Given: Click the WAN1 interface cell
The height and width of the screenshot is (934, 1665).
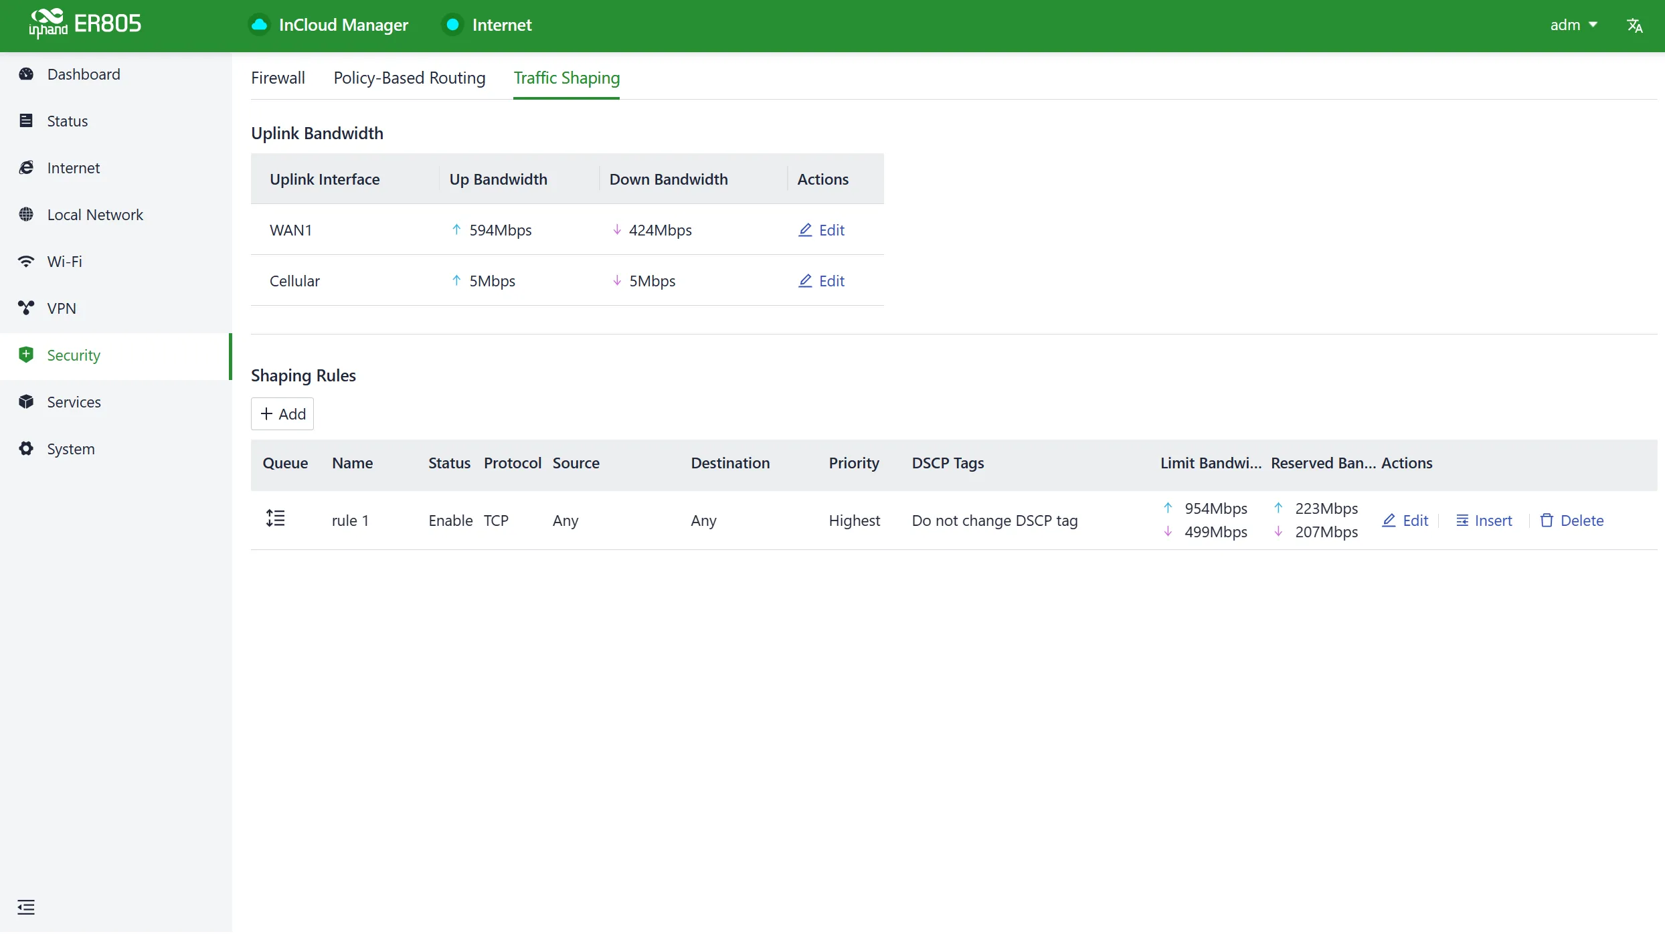Looking at the screenshot, I should click(291, 230).
